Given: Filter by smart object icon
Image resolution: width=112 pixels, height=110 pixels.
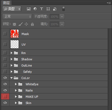Looking at the screenshot, I should tap(55, 9).
